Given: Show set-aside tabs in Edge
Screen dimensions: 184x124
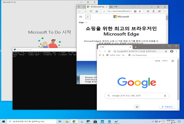Looking at the screenshot, I should point(79,7).
